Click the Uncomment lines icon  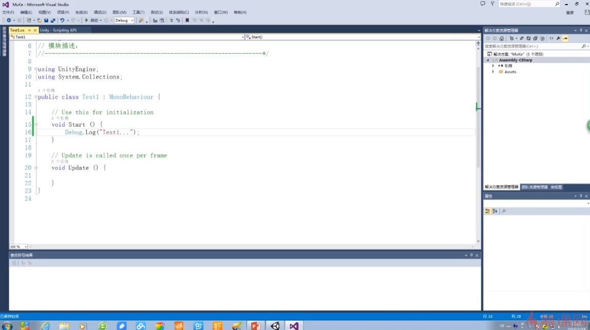(x=178, y=20)
